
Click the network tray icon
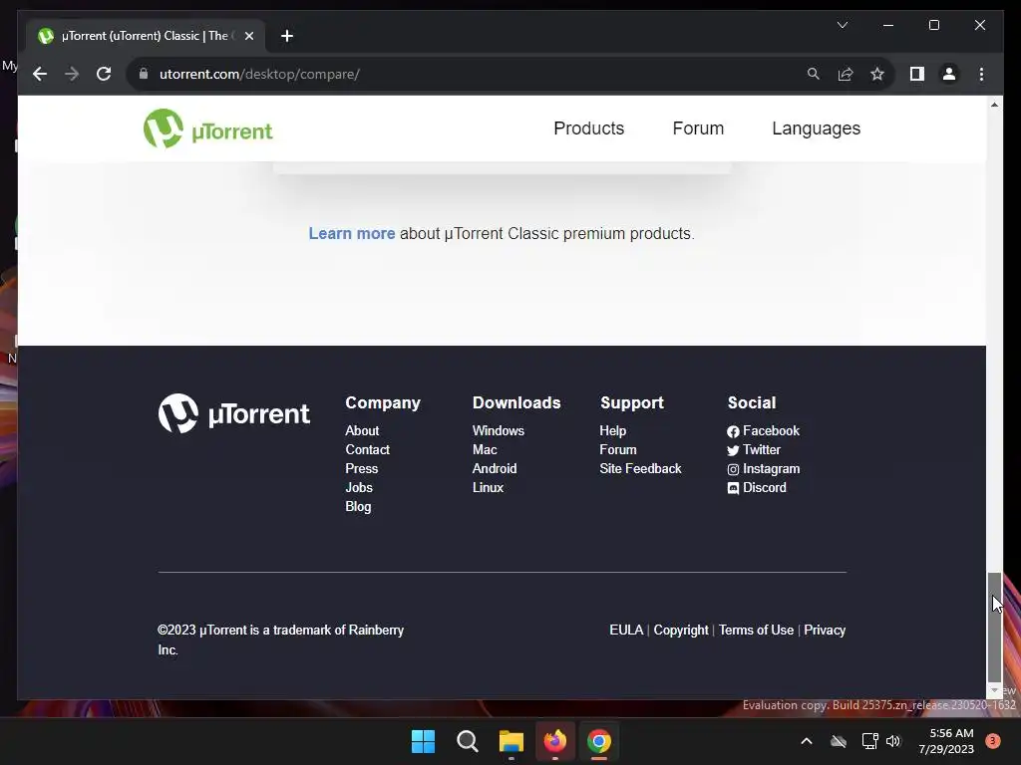pyautogui.click(x=869, y=741)
